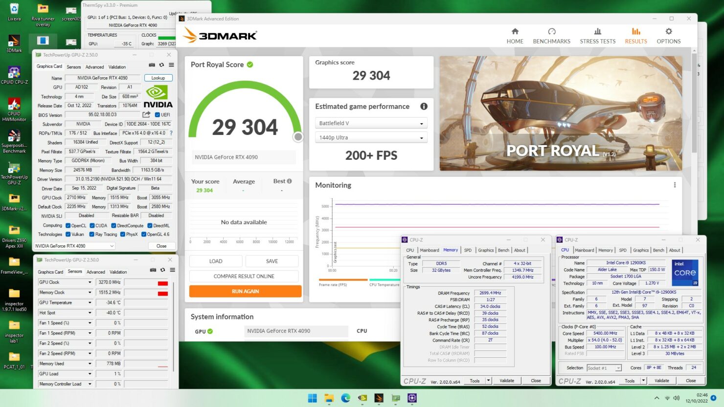The width and height of the screenshot is (724, 407).
Task: Open the SPD tab in CPU-Z Memory window
Action: [x=468, y=250]
